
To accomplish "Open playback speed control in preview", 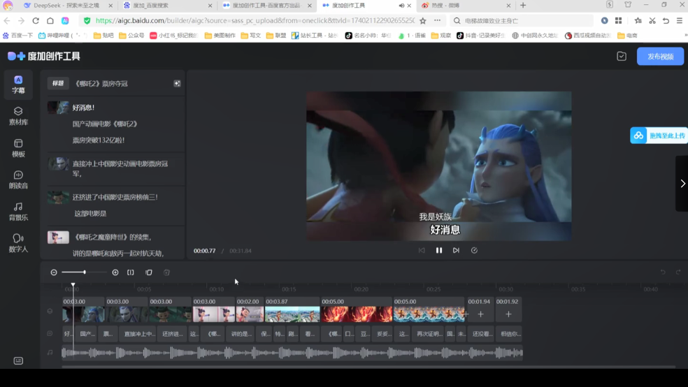I will click(474, 250).
